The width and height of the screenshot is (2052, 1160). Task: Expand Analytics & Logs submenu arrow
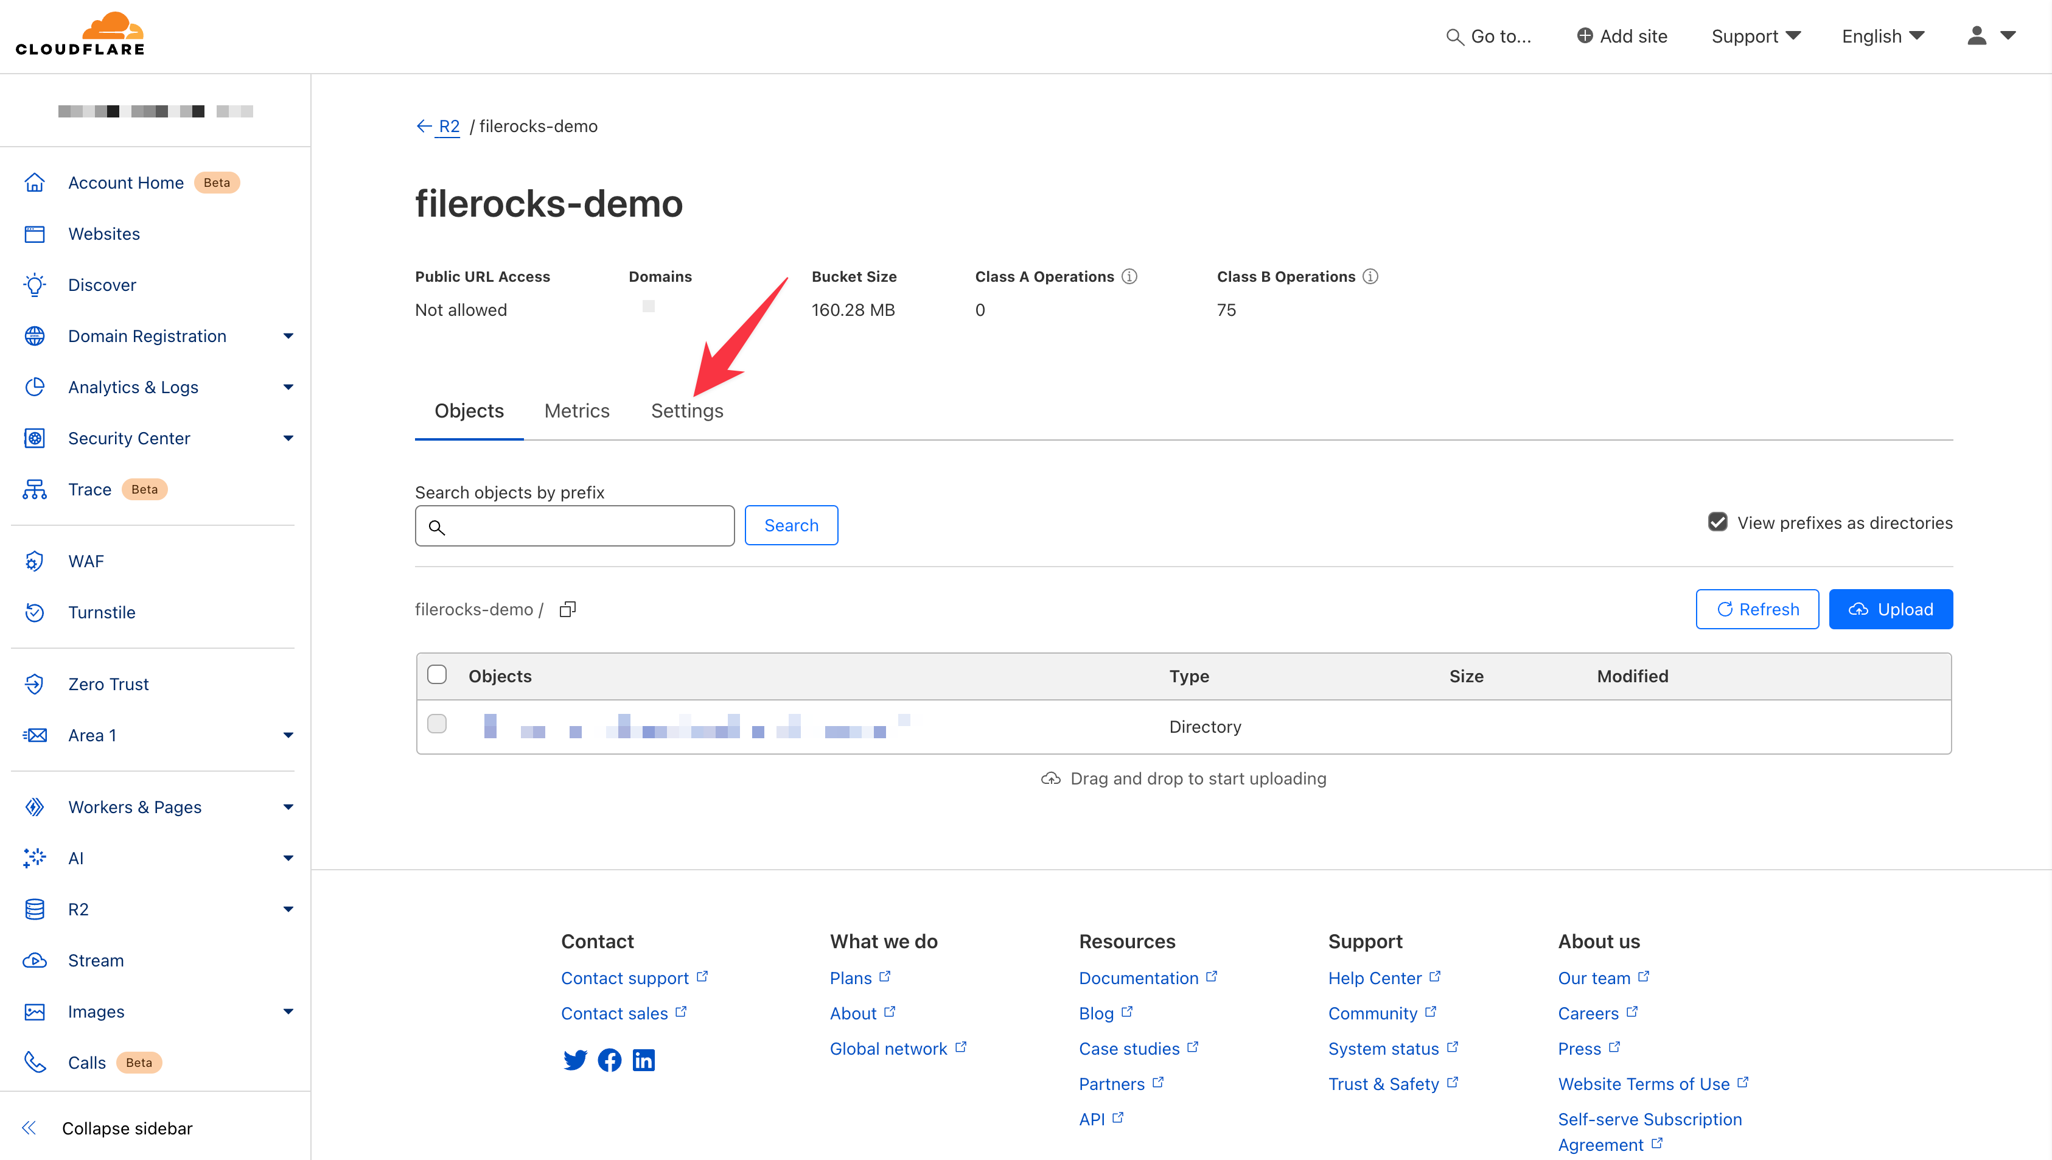288,386
